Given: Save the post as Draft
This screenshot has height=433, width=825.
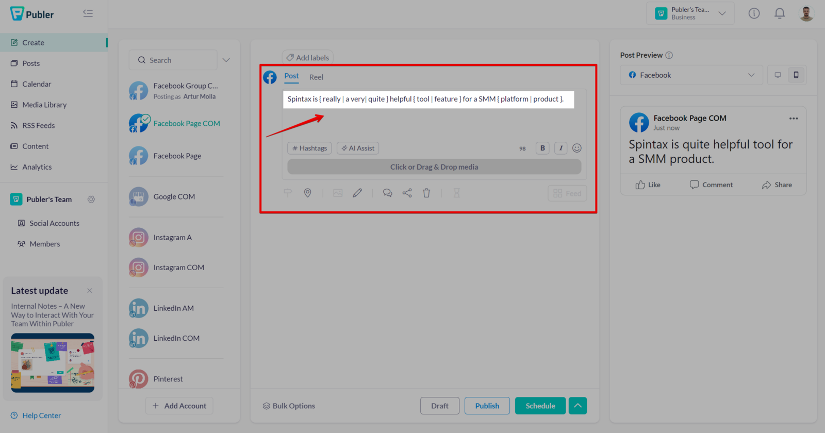Looking at the screenshot, I should (x=440, y=406).
